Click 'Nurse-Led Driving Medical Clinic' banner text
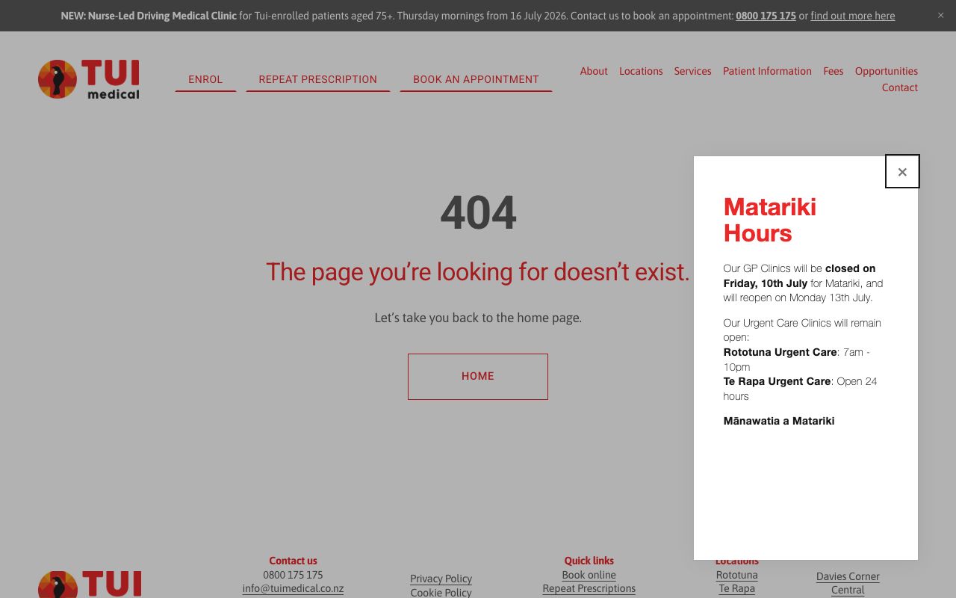The image size is (956, 598). pyautogui.click(x=162, y=16)
